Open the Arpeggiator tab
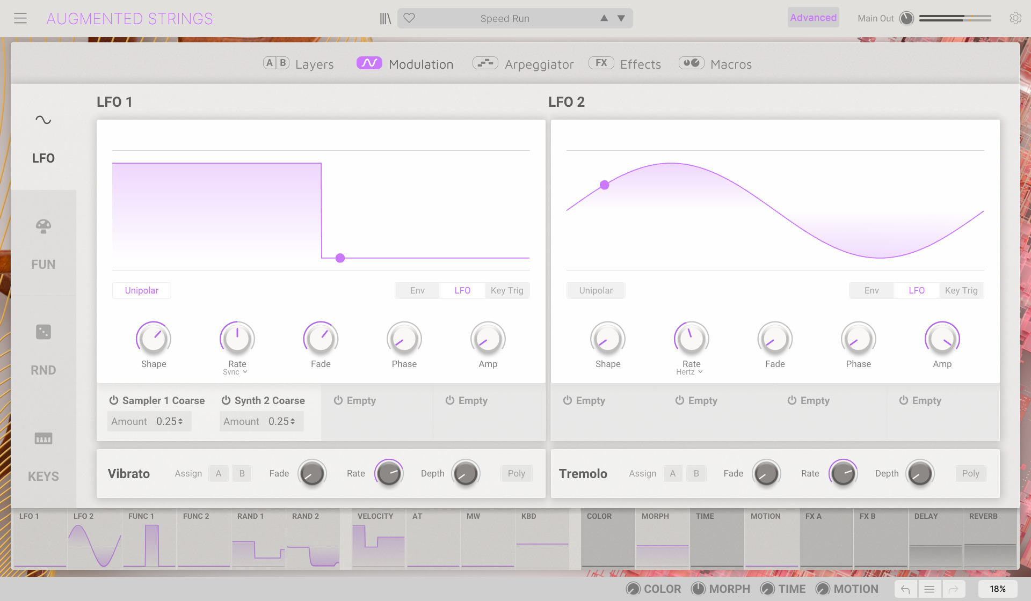 click(523, 64)
